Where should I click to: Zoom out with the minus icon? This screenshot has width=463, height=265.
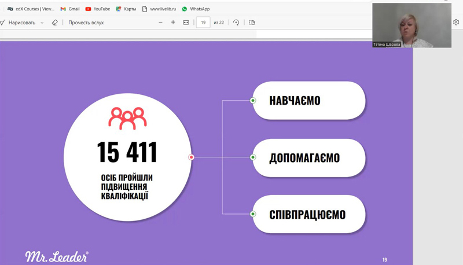pyautogui.click(x=160, y=23)
